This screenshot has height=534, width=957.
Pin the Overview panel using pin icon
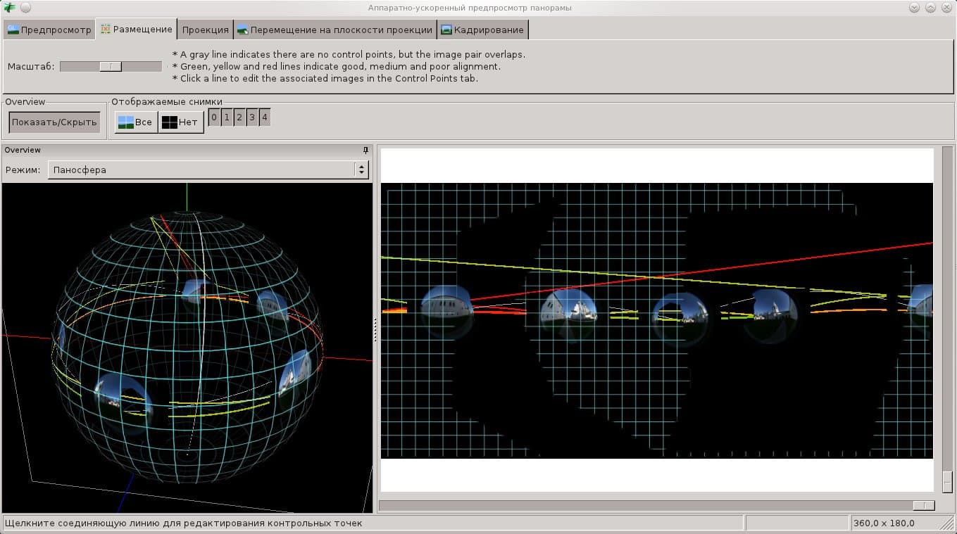365,150
